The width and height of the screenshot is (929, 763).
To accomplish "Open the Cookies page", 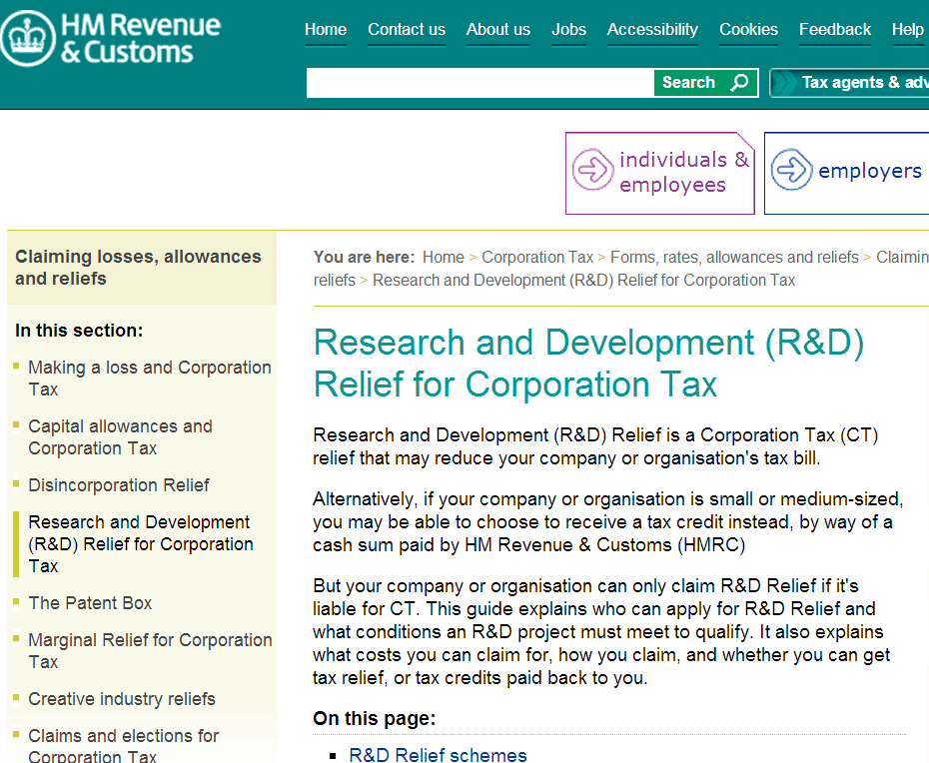I will 748,30.
